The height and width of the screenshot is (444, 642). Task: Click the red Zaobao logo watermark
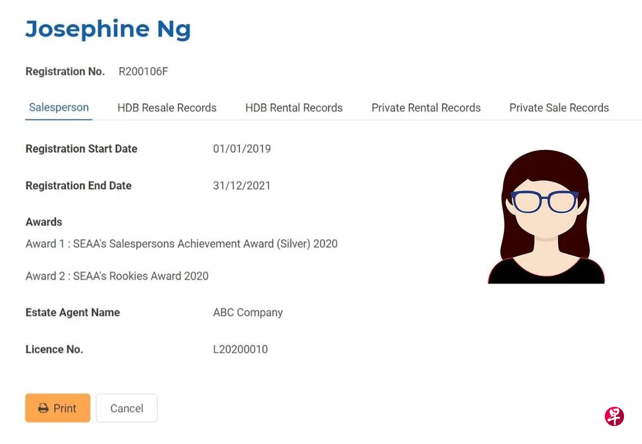[614, 416]
